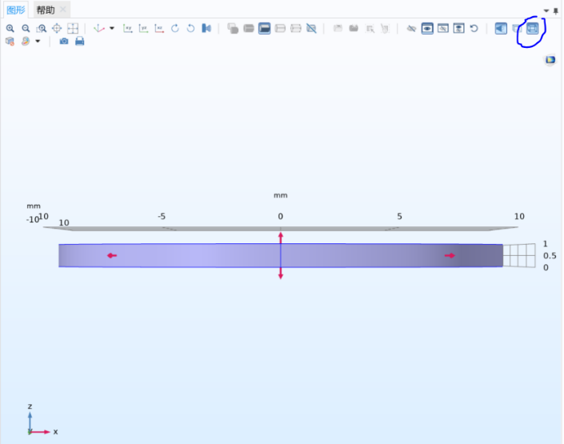
Task: Click the upward red arrow on the geometry
Action: [x=281, y=238]
